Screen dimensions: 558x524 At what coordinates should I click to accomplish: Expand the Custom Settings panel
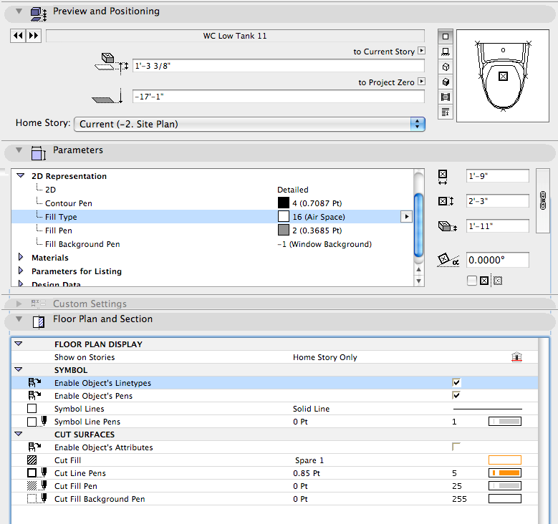pyautogui.click(x=19, y=304)
